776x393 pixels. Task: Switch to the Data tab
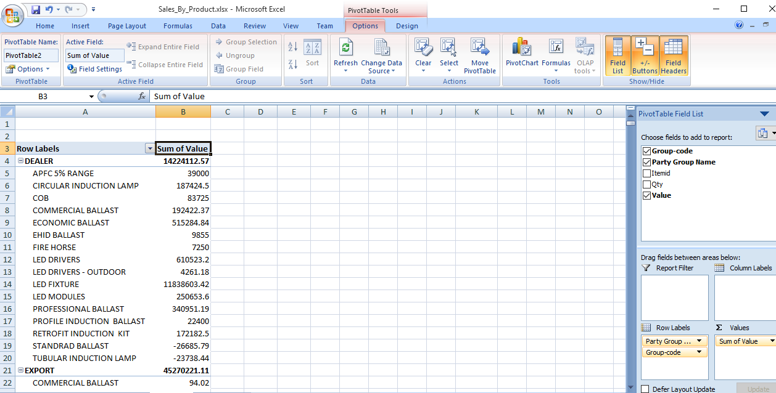click(218, 26)
